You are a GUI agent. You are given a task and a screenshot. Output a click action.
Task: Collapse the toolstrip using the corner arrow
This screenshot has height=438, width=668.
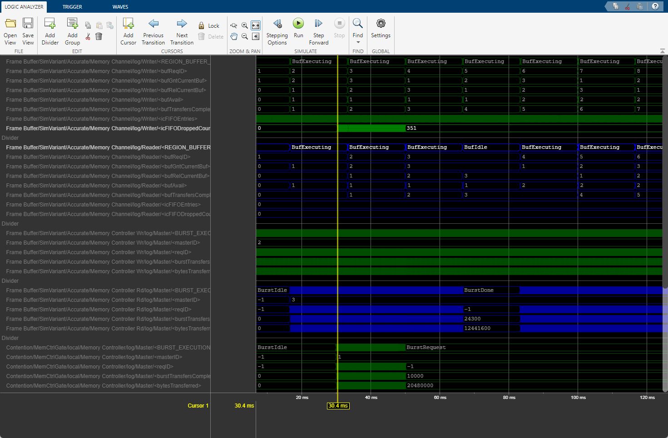tap(663, 51)
